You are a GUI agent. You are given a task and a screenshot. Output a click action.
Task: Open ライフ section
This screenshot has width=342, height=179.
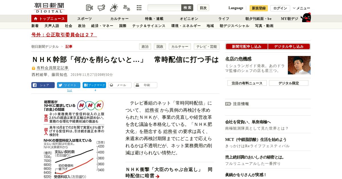224,19
